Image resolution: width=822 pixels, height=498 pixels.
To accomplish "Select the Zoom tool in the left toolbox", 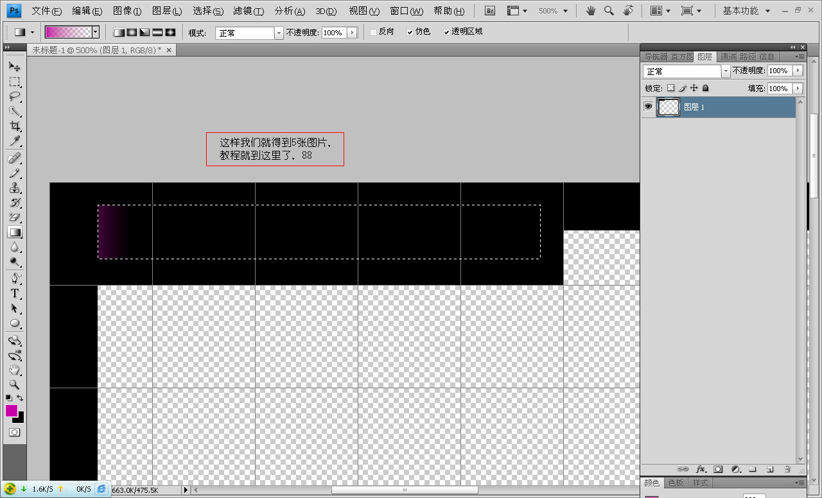I will [x=15, y=385].
